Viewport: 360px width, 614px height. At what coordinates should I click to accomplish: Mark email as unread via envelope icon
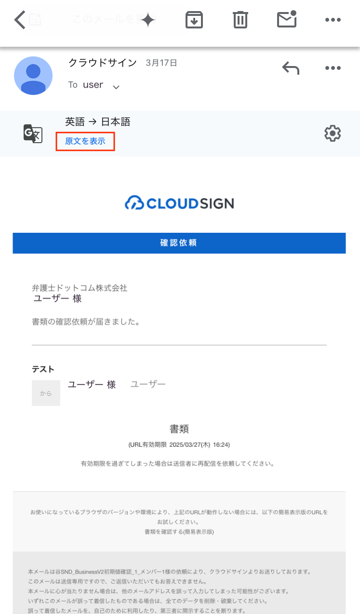pyautogui.click(x=287, y=19)
